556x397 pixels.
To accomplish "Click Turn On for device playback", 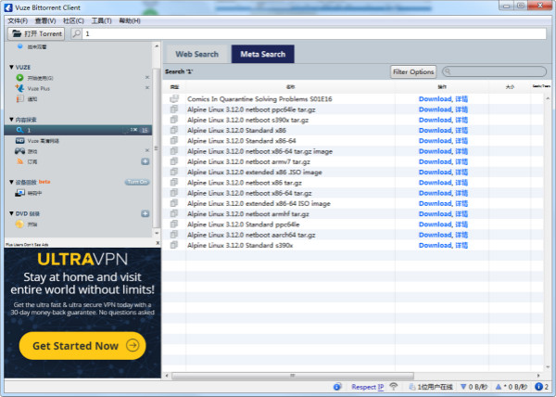I will pos(137,182).
